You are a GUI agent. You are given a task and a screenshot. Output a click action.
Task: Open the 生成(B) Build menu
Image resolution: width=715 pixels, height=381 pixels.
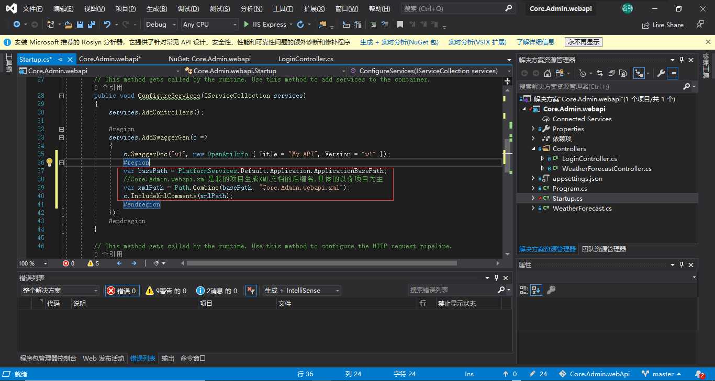[157, 9]
